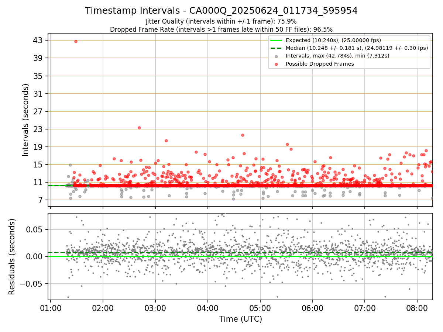Click the y-axis tick label "15"

[39, 165]
